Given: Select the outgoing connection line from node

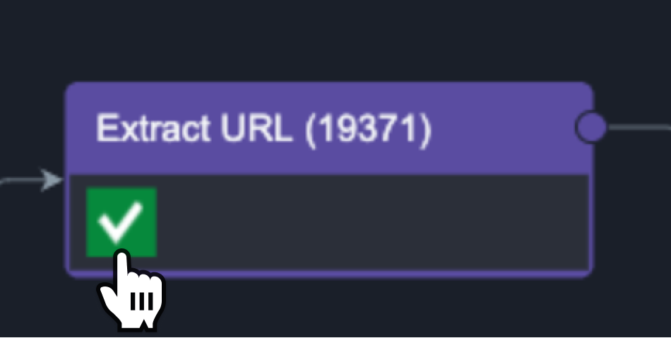Looking at the screenshot, I should (x=639, y=127).
